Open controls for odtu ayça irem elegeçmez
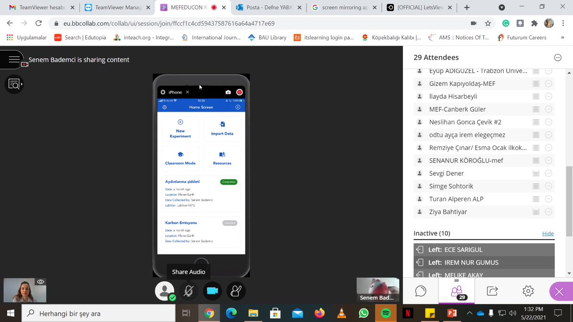Viewport: 573px width, 322px height. tap(548, 135)
